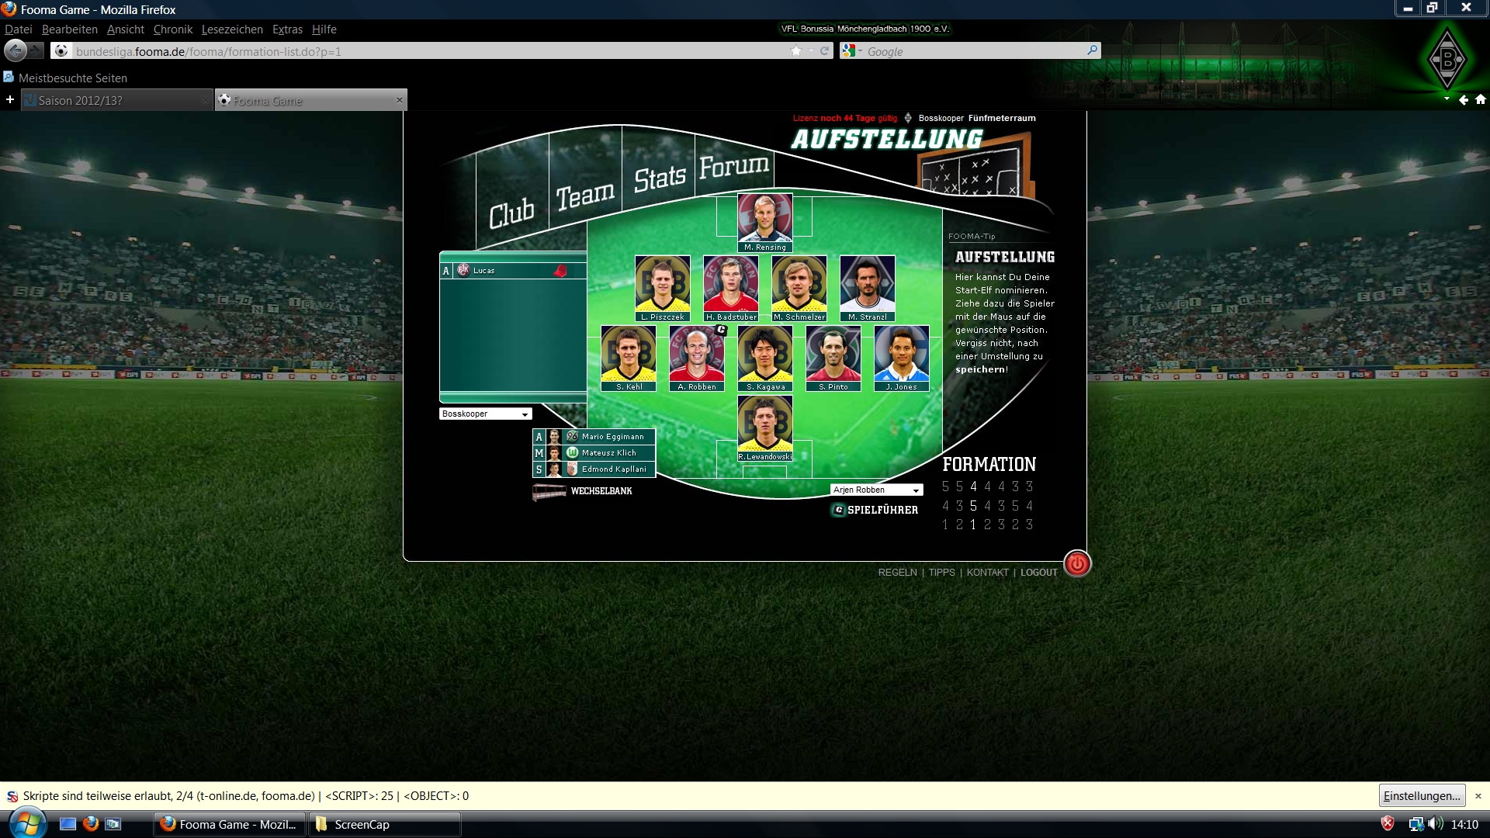The image size is (1490, 838).
Task: Open the Chronik menu
Action: pos(172,29)
